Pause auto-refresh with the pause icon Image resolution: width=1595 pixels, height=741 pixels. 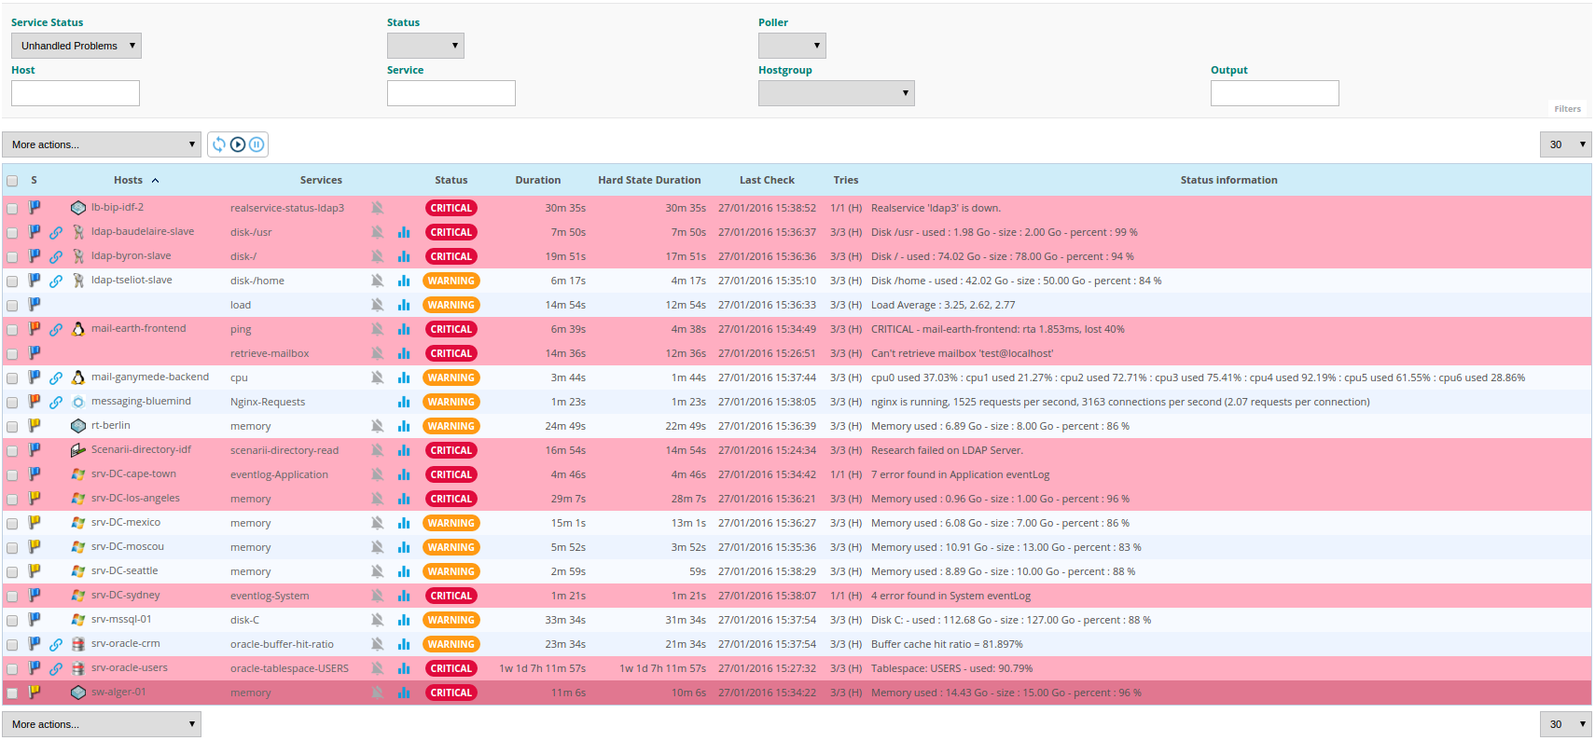click(x=257, y=144)
